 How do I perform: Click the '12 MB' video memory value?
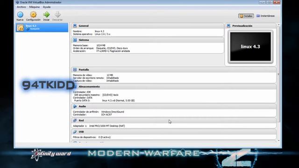[110, 75]
